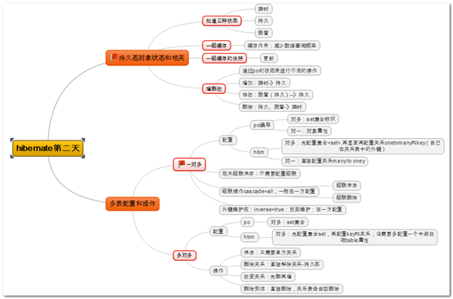Select the 配置 node under 多对多
Viewport: 453px width, 299px height.
[x=218, y=231]
